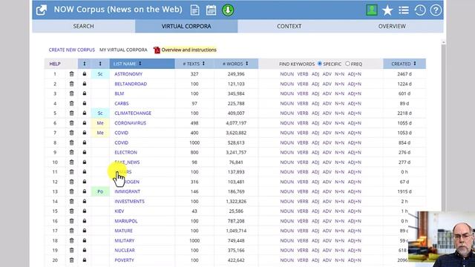Sort the table by # TEXTS
This screenshot has width=475, height=267.
click(x=194, y=64)
